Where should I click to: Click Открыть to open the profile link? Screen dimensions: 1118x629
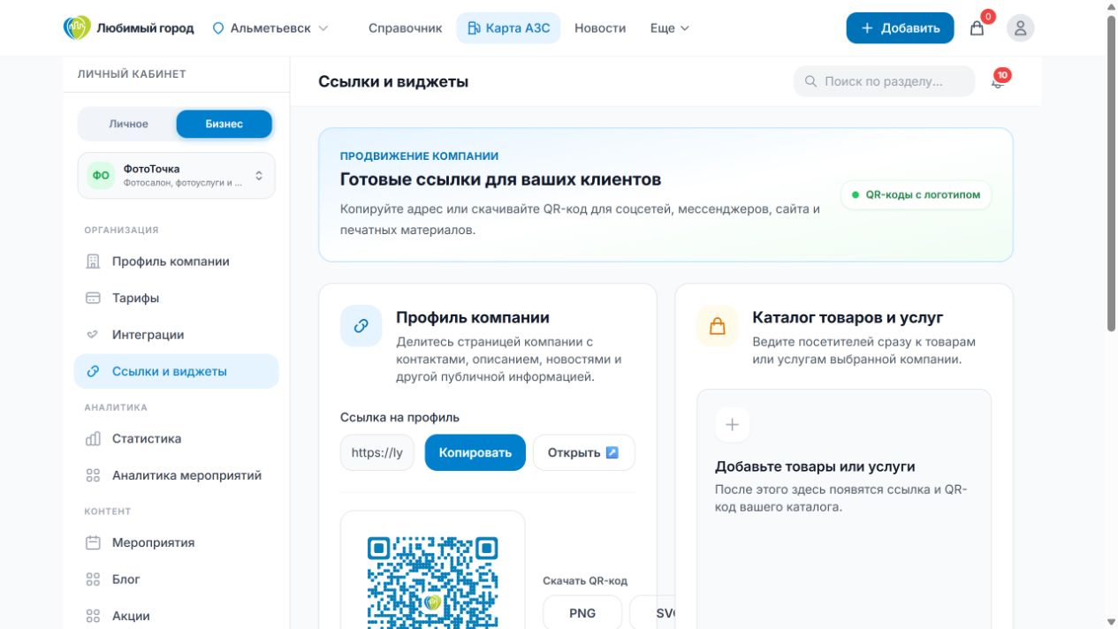[x=584, y=452]
